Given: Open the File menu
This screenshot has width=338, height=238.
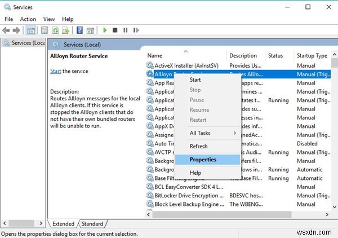Looking at the screenshot, I should [9, 19].
